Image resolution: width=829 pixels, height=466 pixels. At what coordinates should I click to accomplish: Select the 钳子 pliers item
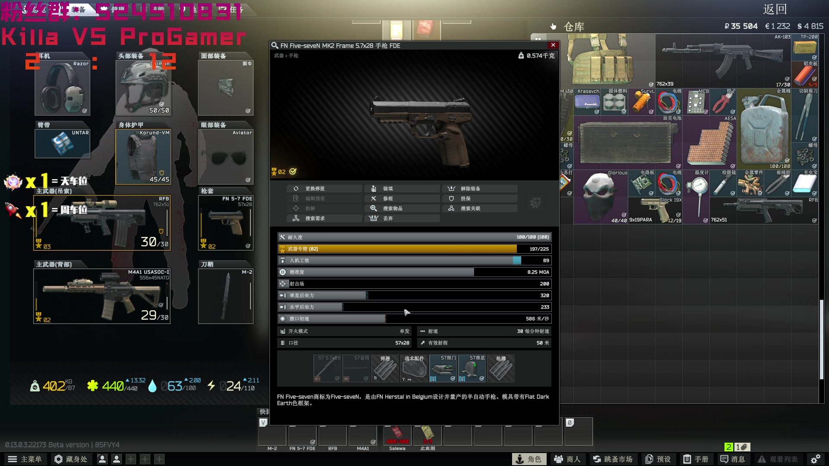pos(723,102)
